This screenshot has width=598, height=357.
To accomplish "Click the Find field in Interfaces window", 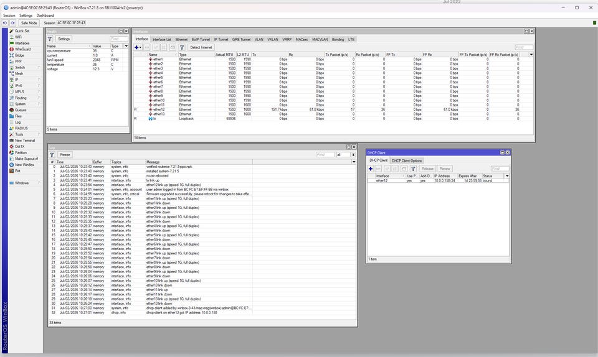I will (x=524, y=47).
